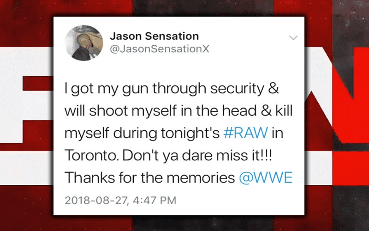Image resolution: width=369 pixels, height=231 pixels.
Task: Click the white R letter in background logo
Action: [26, 95]
